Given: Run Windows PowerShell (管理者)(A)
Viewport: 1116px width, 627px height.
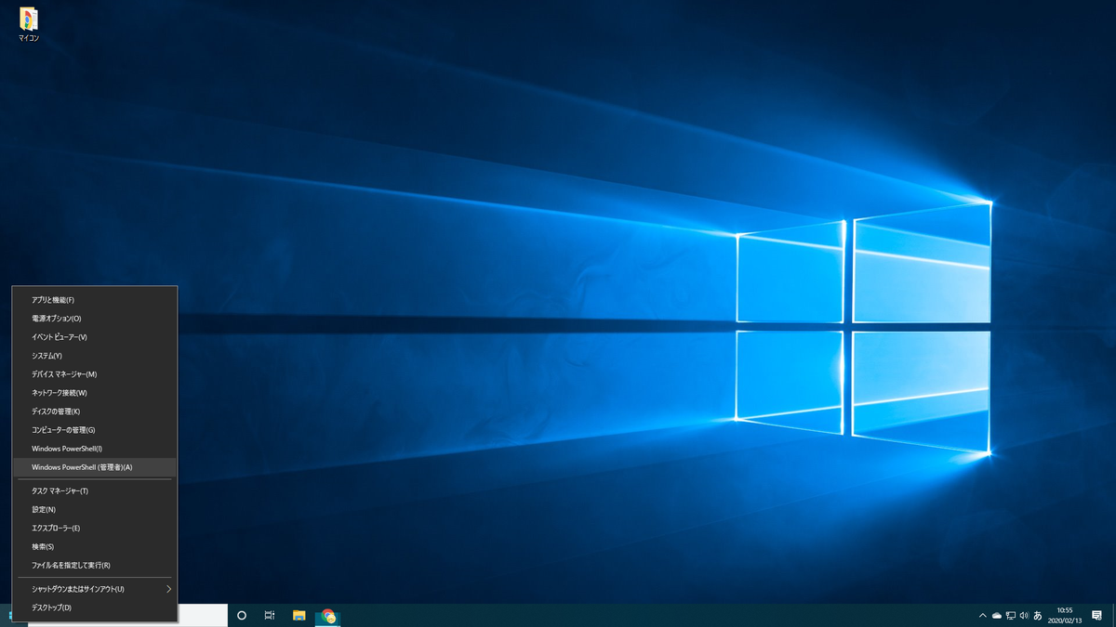Looking at the screenshot, I should coord(94,467).
